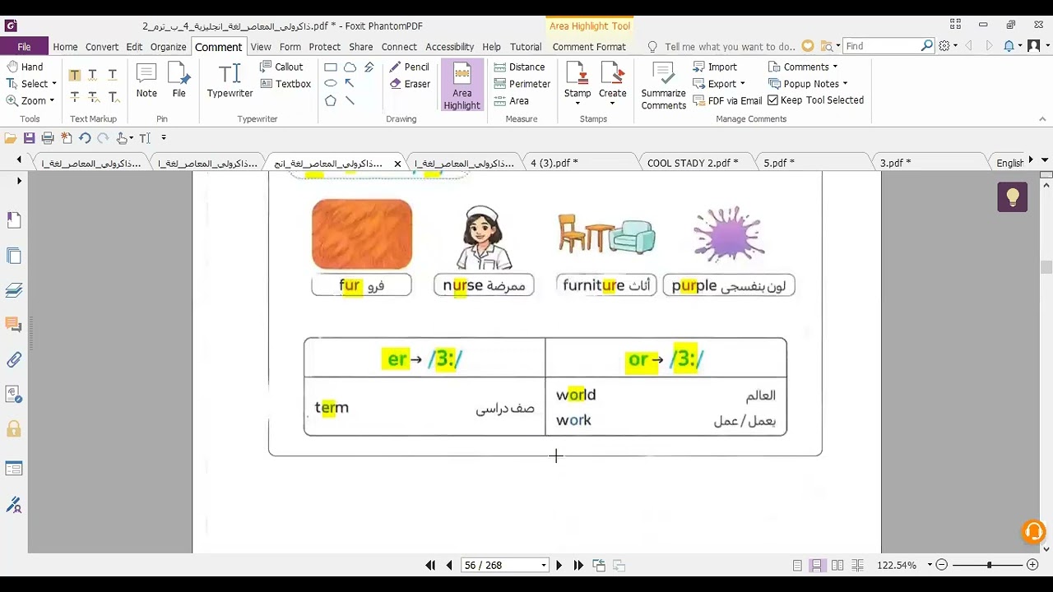1053x592 pixels.
Task: Select the Hand tool
Action: click(25, 67)
